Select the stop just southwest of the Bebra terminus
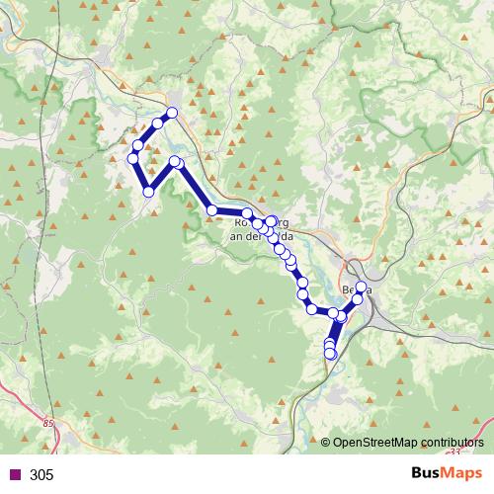This screenshot has width=494, height=494. 358,299
